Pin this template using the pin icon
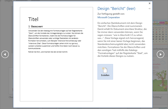This screenshot has height=109, width=168. (150, 9)
